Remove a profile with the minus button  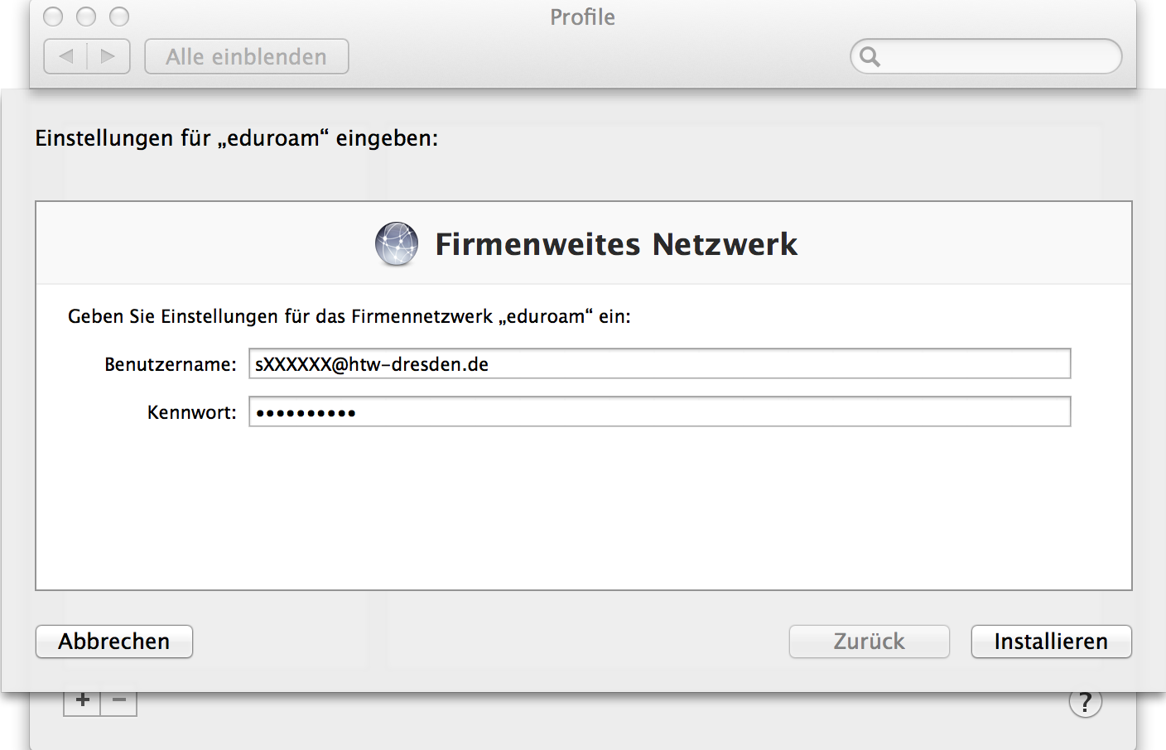click(x=118, y=702)
